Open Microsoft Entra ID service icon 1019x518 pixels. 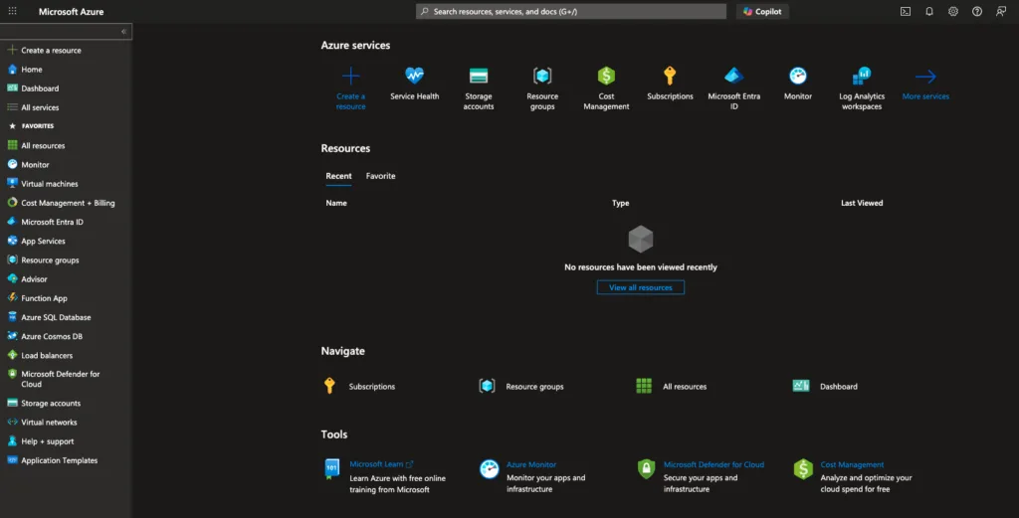734,77
